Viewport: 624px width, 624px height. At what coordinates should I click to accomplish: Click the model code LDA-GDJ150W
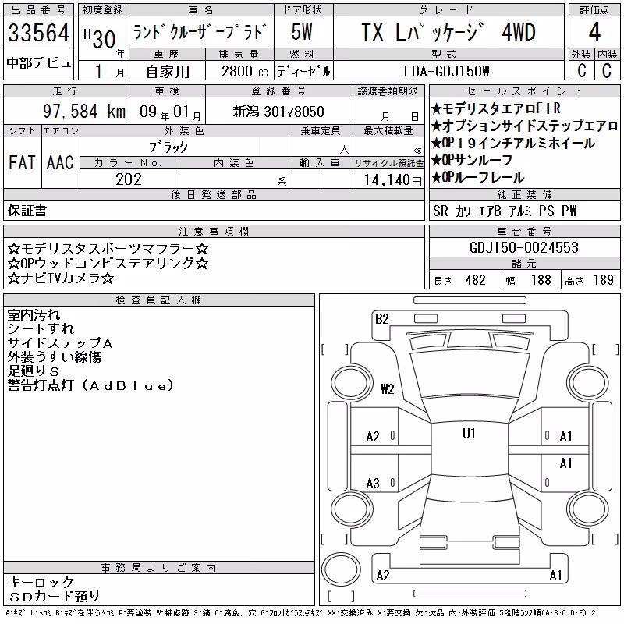point(446,71)
